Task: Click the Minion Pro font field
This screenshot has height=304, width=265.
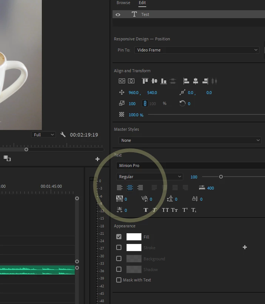Action: (x=191, y=166)
